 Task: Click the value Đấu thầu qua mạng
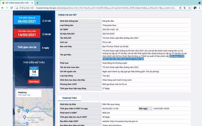(111, 104)
